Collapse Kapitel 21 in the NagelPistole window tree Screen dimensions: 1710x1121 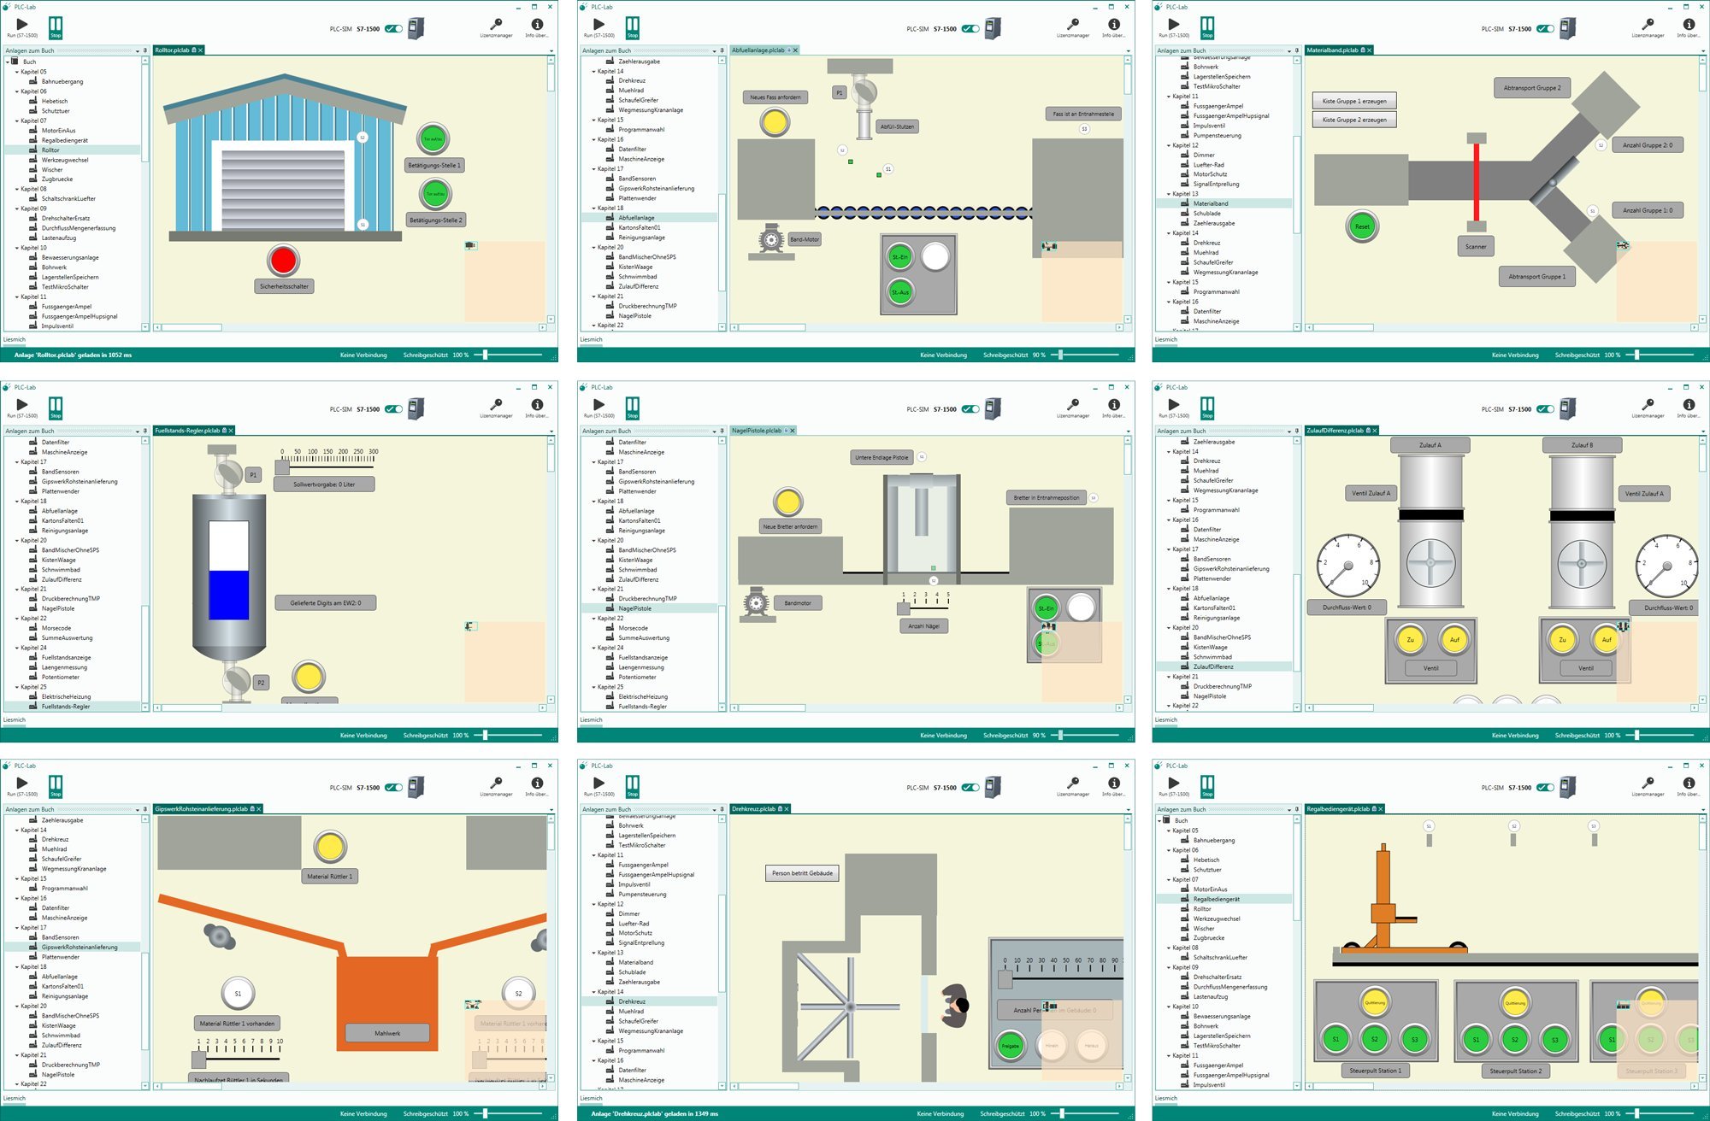coord(594,589)
